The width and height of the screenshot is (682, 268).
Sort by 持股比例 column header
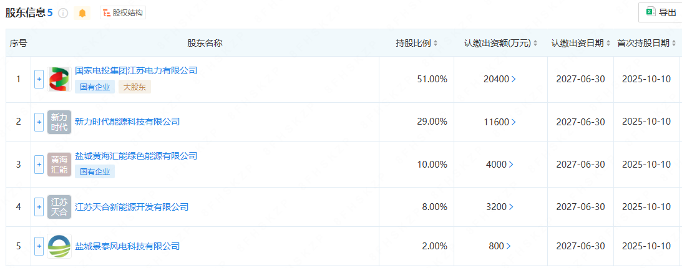417,43
